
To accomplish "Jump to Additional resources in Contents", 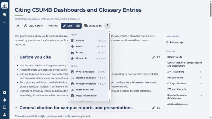I will pyautogui.click(x=177, y=104).
